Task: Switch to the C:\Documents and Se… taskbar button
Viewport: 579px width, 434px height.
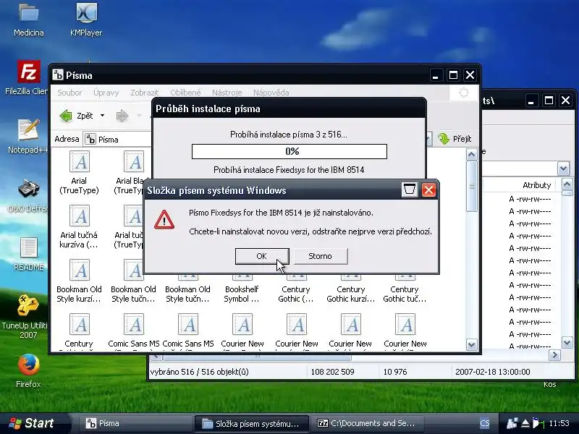Action: 366,423
